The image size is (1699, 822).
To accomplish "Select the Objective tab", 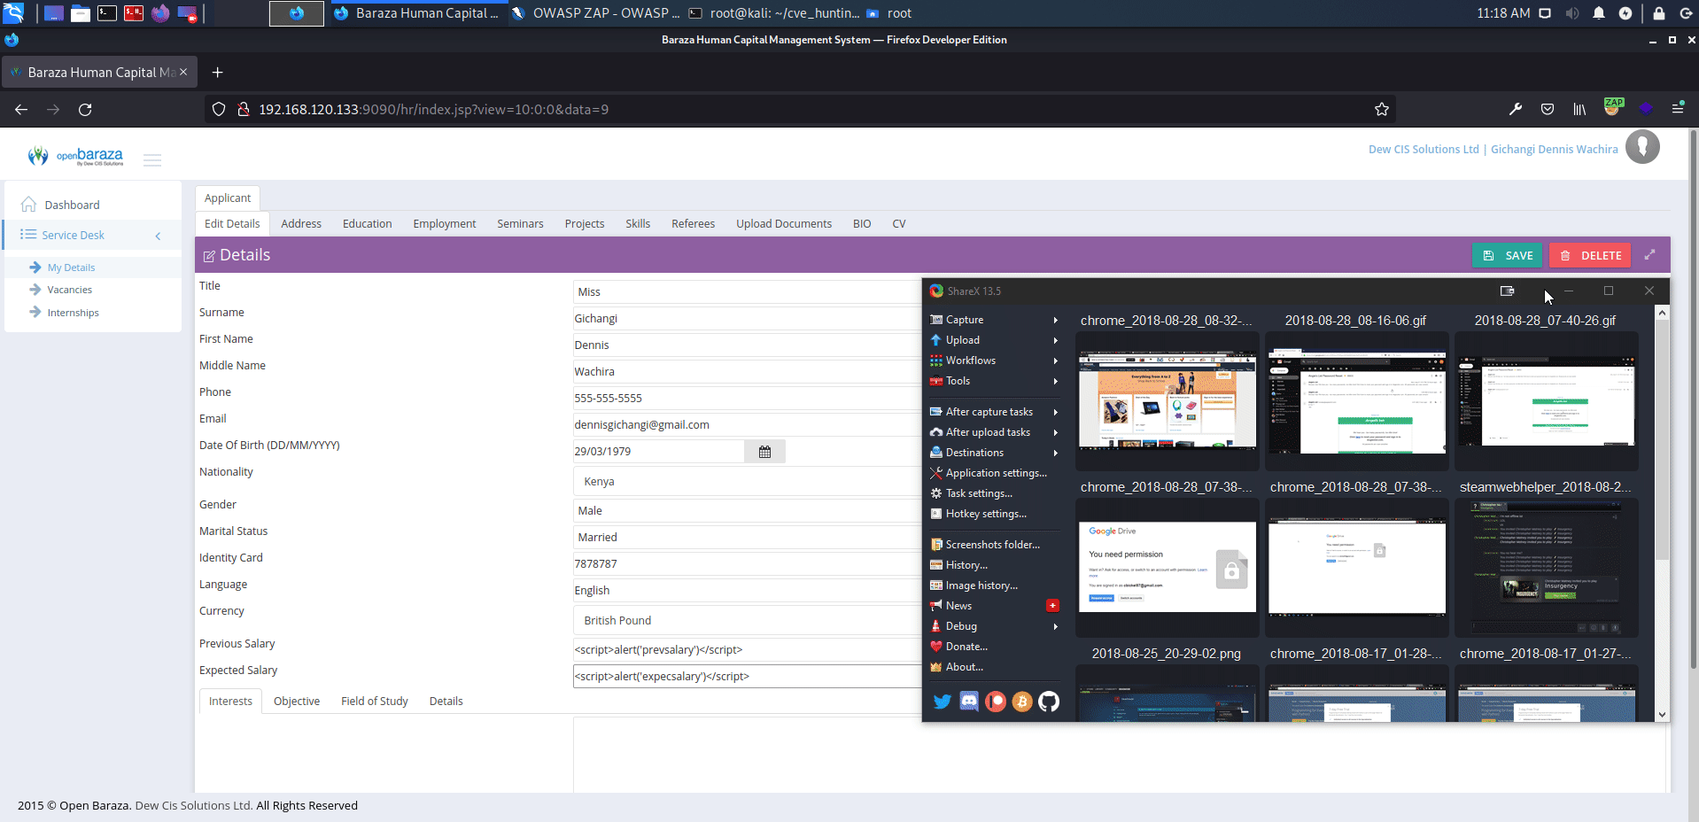I will [297, 702].
